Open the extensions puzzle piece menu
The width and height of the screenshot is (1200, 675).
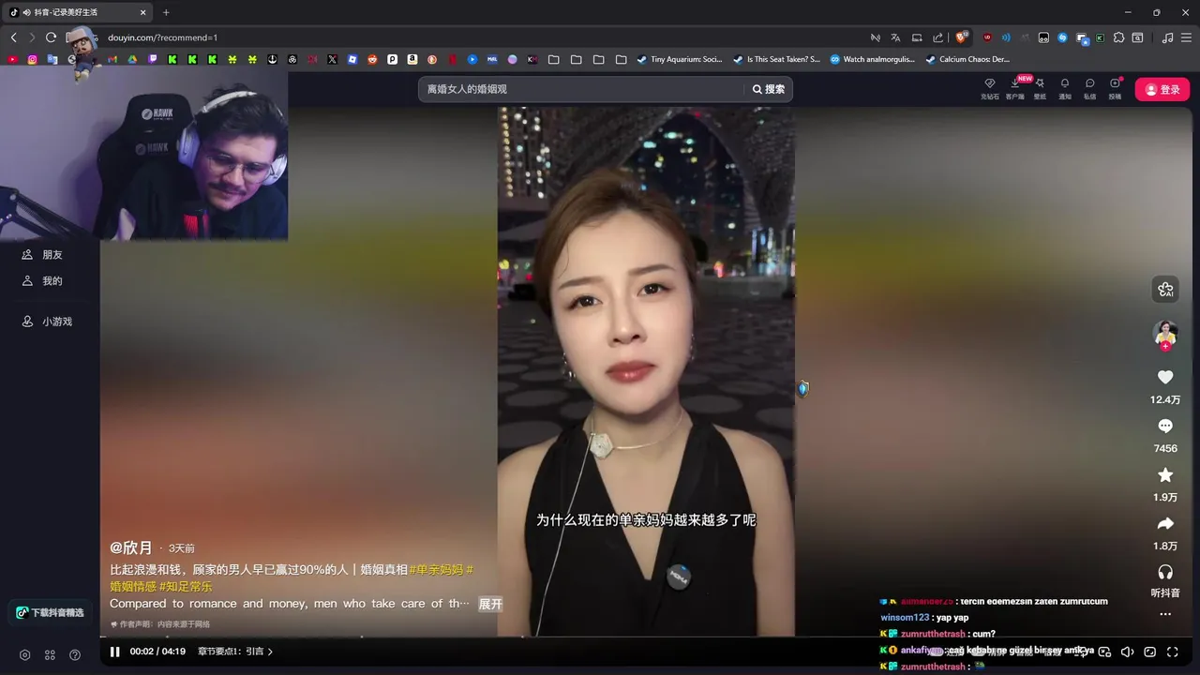point(1118,37)
